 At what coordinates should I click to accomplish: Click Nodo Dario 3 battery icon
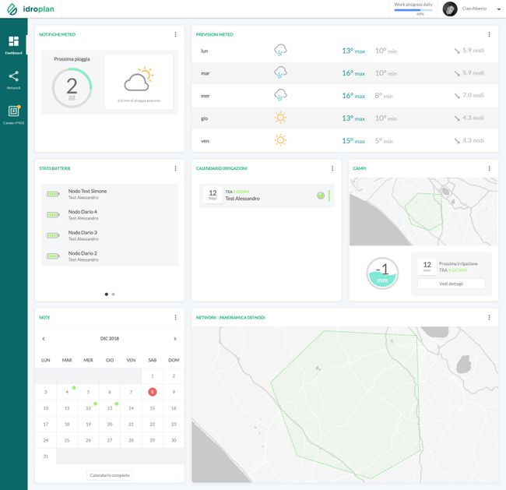[53, 235]
